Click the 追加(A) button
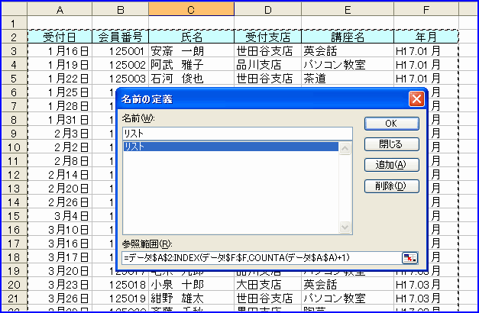Image resolution: width=479 pixels, height=313 pixels. point(391,165)
